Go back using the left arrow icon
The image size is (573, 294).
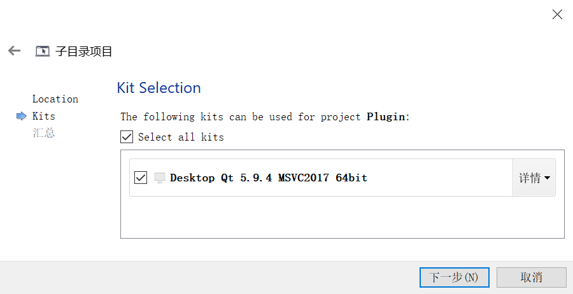(14, 51)
